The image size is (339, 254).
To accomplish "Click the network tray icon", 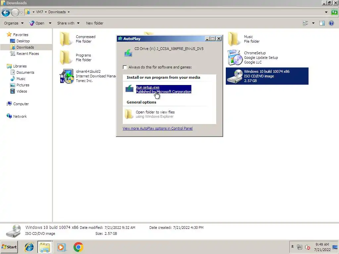I will [x=299, y=247].
